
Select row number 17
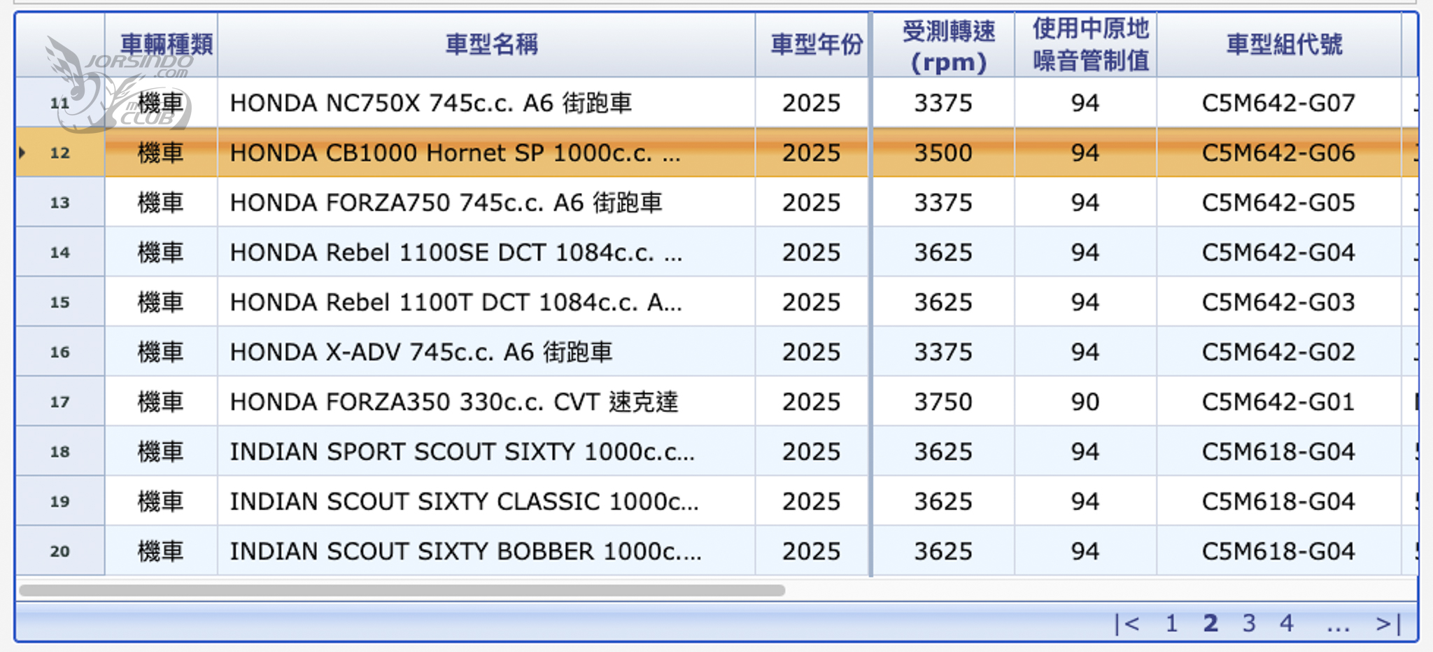coord(60,402)
